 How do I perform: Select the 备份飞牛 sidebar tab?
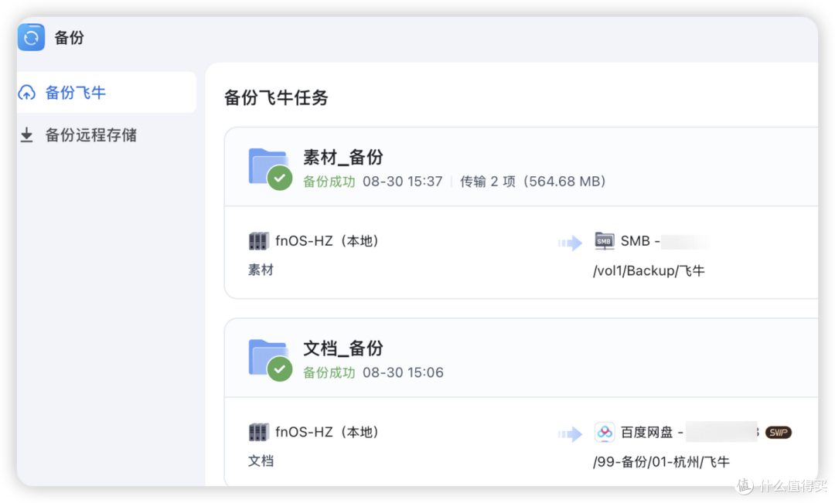pos(106,92)
